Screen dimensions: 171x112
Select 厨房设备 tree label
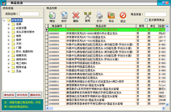[x=21, y=67]
